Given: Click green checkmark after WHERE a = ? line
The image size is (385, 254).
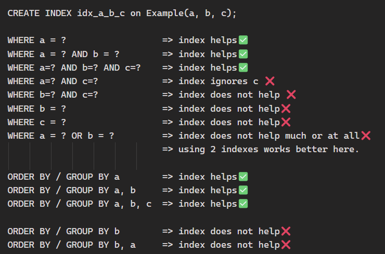Looking at the screenshot, I should tap(242, 40).
